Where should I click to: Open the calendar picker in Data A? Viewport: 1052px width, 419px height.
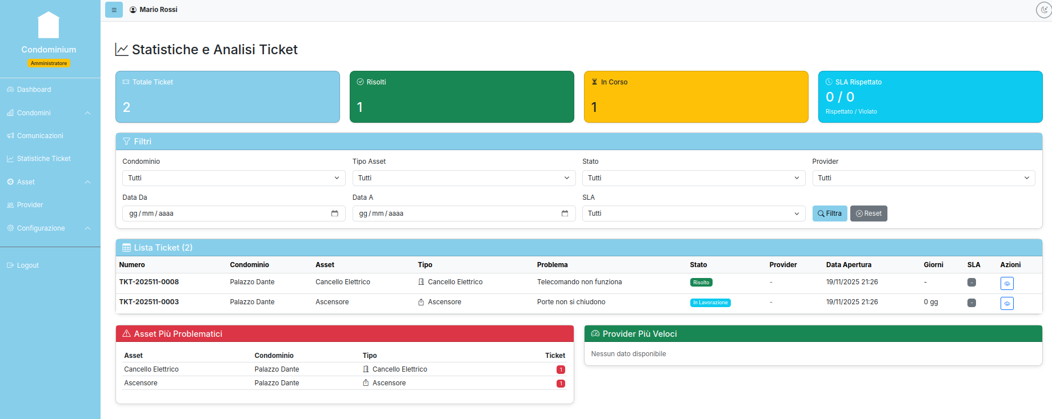coord(565,213)
